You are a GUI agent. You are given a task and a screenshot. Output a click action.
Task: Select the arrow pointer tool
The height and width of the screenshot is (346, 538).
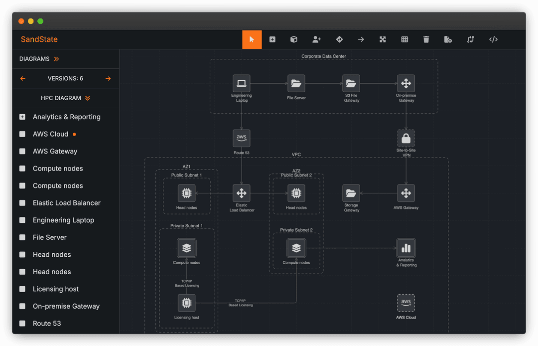252,39
